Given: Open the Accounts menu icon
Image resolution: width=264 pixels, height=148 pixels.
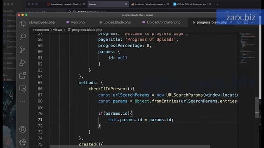Looking at the screenshot, I should [x=23, y=129].
